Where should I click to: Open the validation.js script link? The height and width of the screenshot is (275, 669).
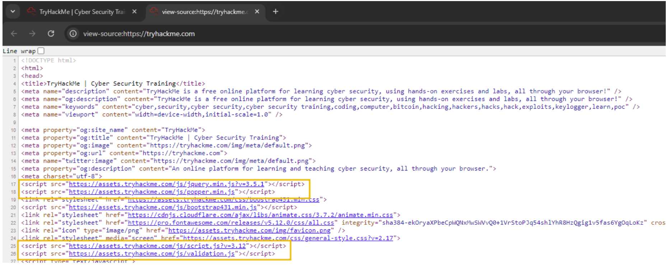point(152,254)
